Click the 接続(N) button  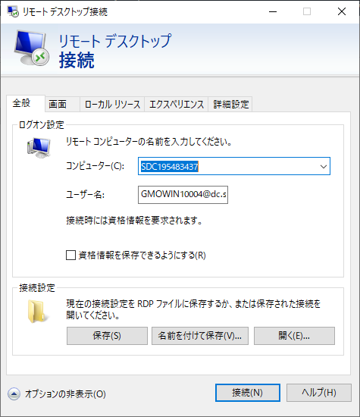pos(248,393)
